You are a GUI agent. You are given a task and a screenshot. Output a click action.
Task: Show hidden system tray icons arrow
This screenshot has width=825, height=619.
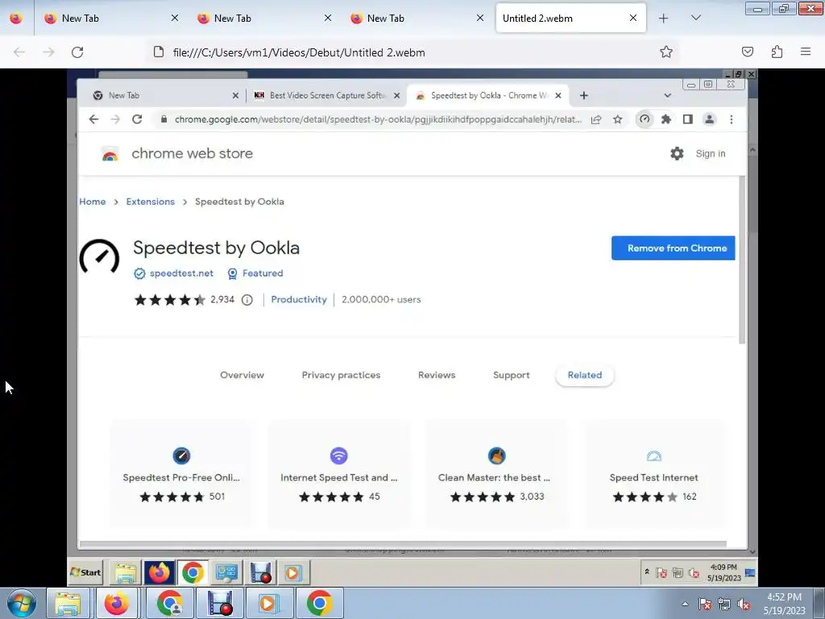685,604
